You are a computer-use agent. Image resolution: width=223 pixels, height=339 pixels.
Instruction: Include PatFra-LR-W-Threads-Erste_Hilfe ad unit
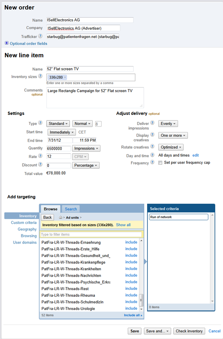131,249
